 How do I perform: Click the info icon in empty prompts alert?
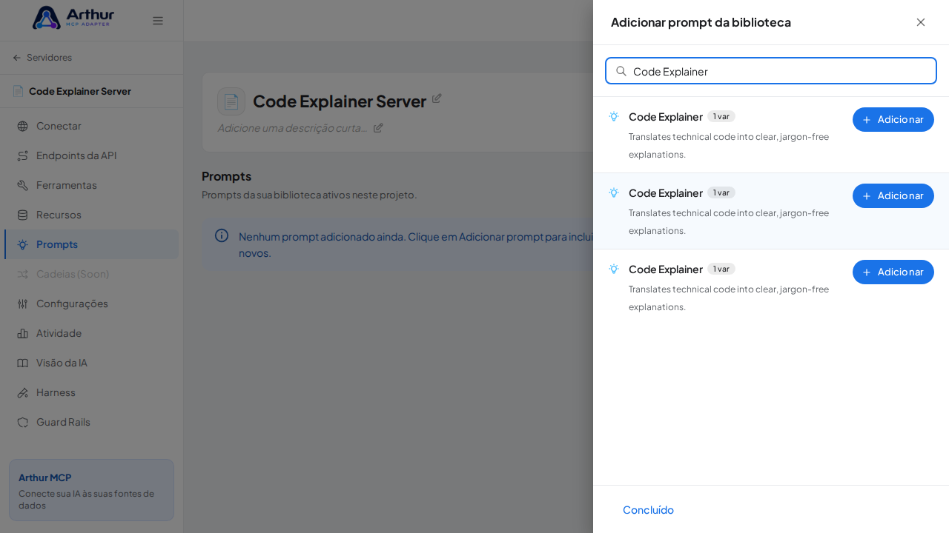pos(222,235)
